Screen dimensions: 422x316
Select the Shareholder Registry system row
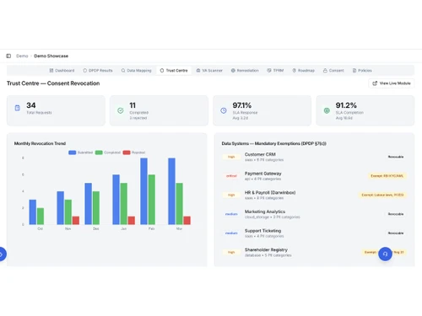314,252
